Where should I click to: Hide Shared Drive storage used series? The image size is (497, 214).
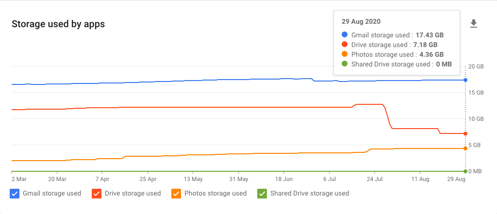262,194
